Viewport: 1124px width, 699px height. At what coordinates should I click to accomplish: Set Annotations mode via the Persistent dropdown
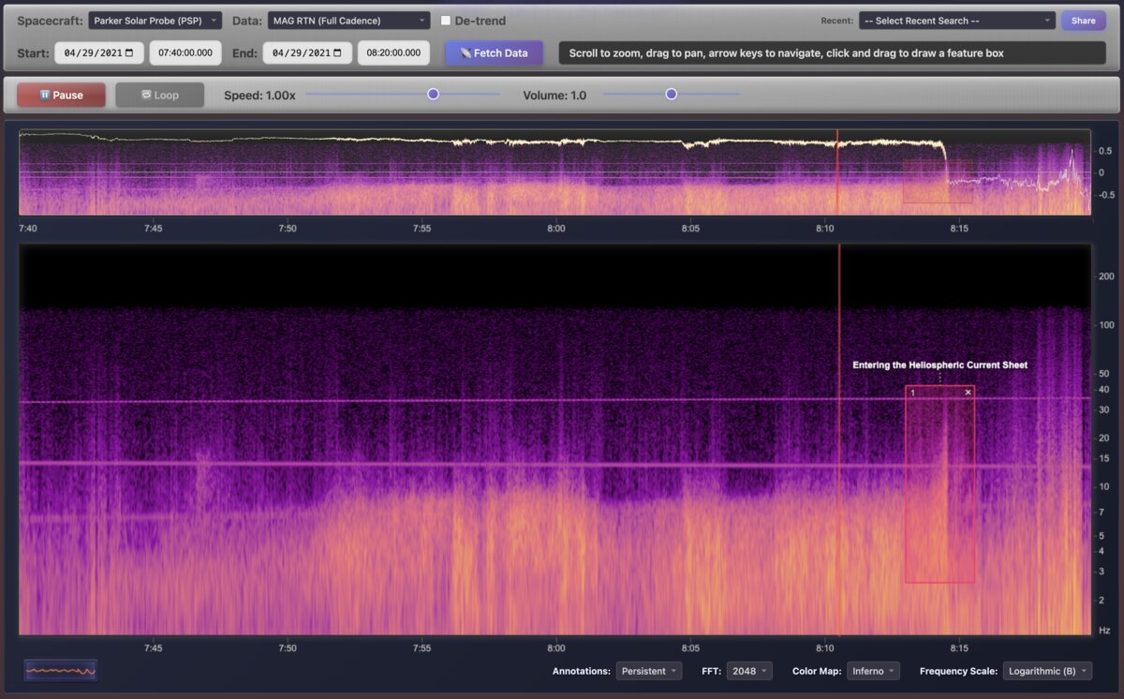click(x=649, y=671)
